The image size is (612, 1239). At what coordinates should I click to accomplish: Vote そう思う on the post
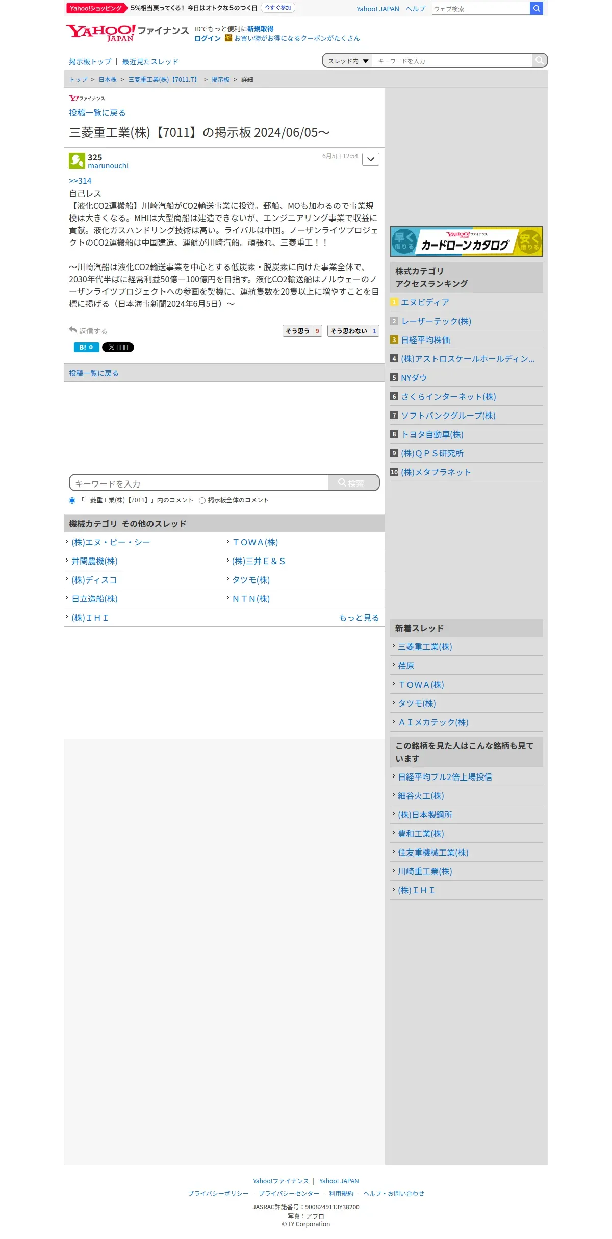tap(302, 331)
